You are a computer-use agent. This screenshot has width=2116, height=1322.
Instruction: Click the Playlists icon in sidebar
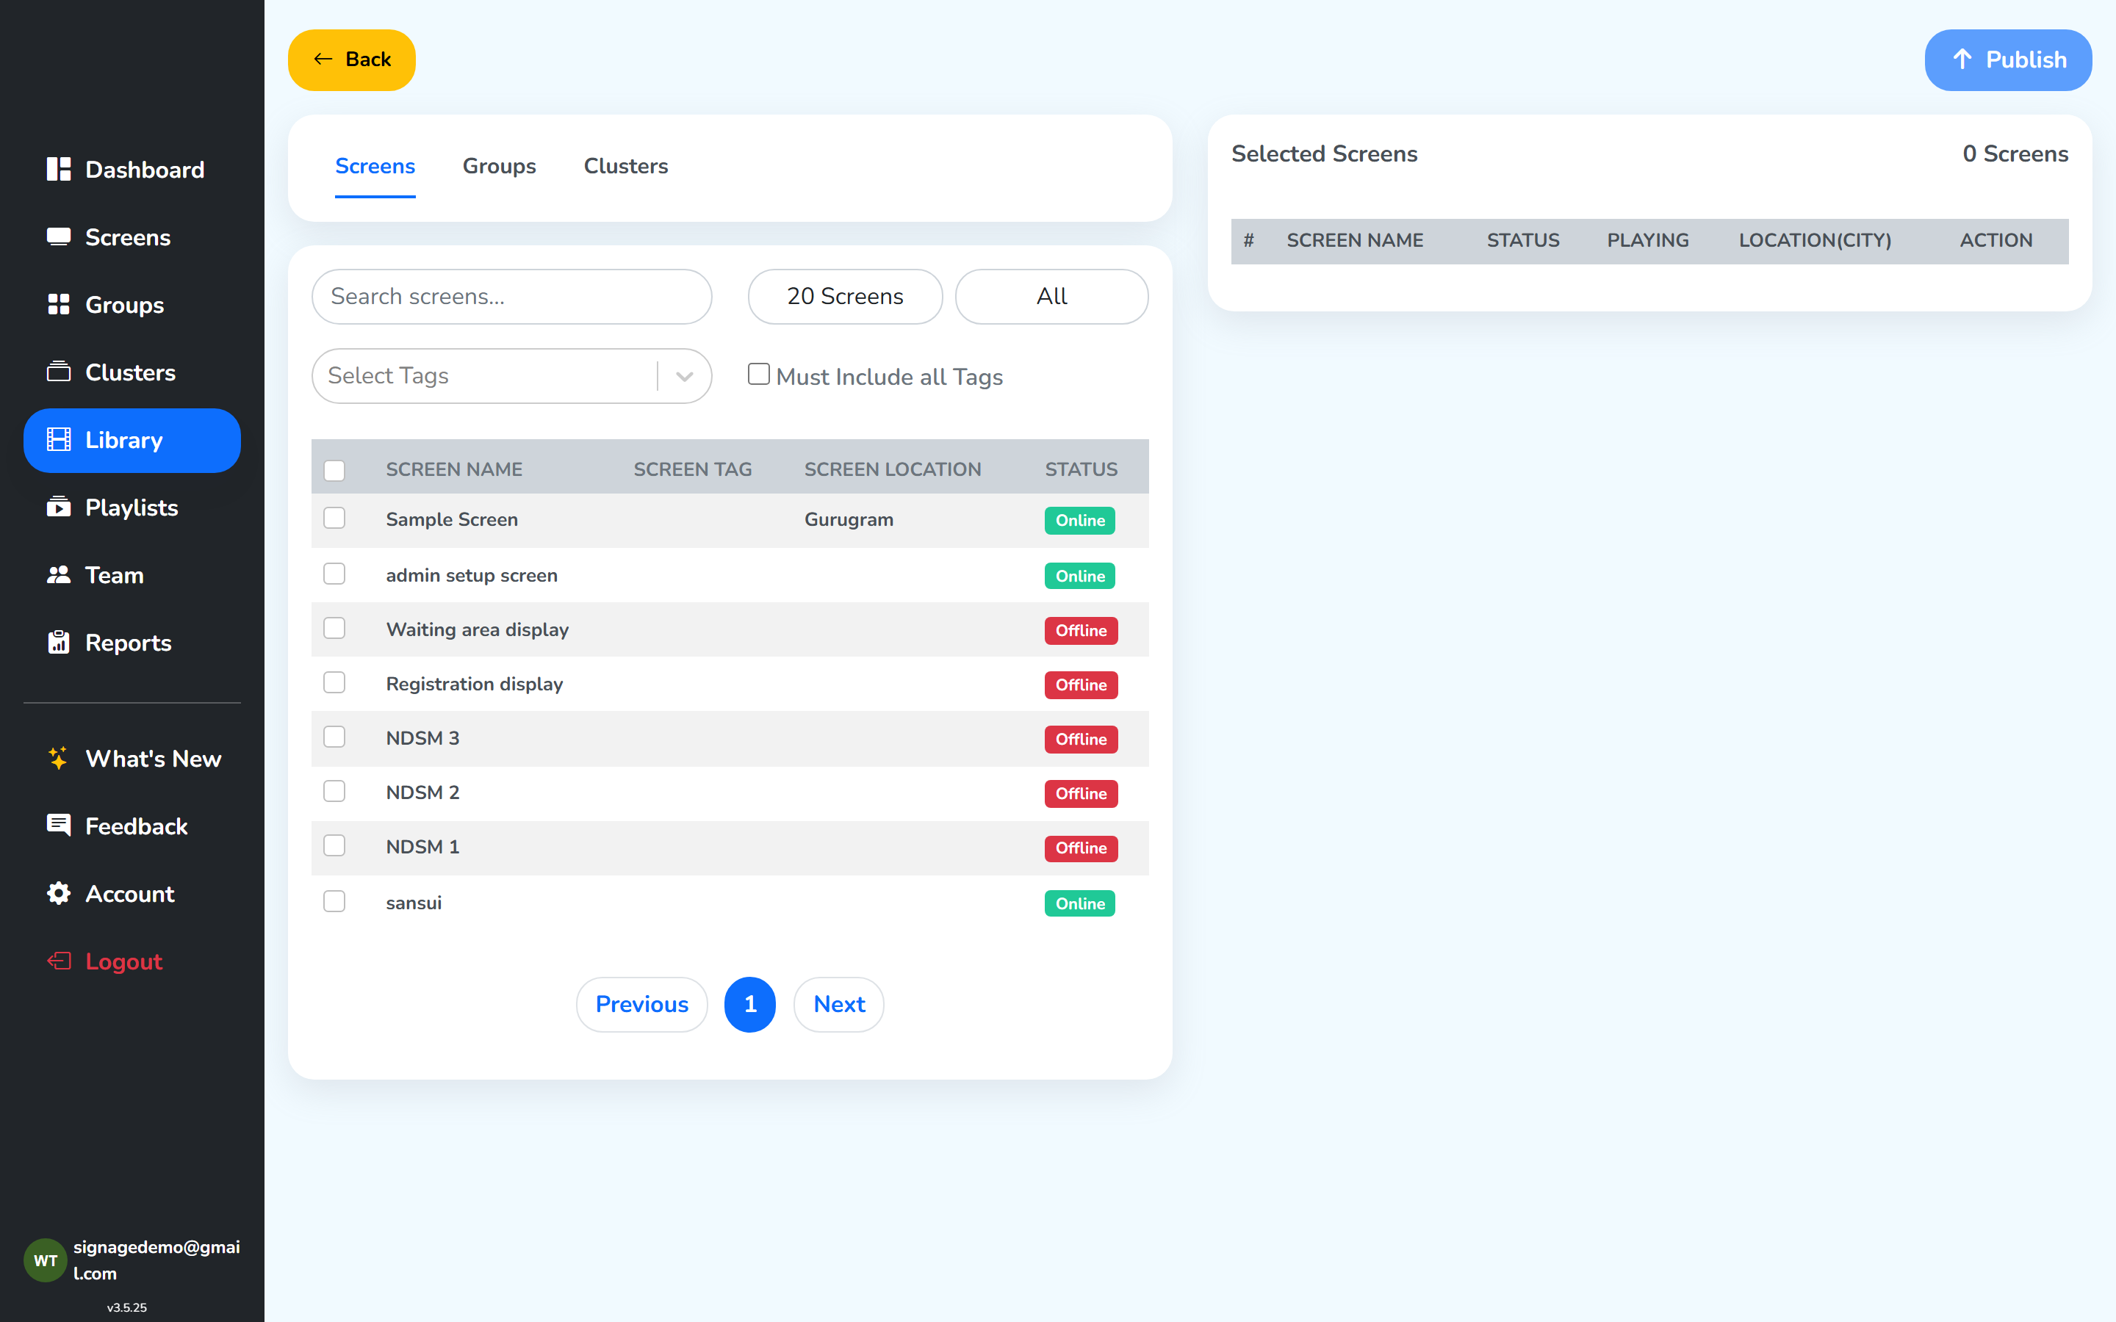tap(59, 507)
